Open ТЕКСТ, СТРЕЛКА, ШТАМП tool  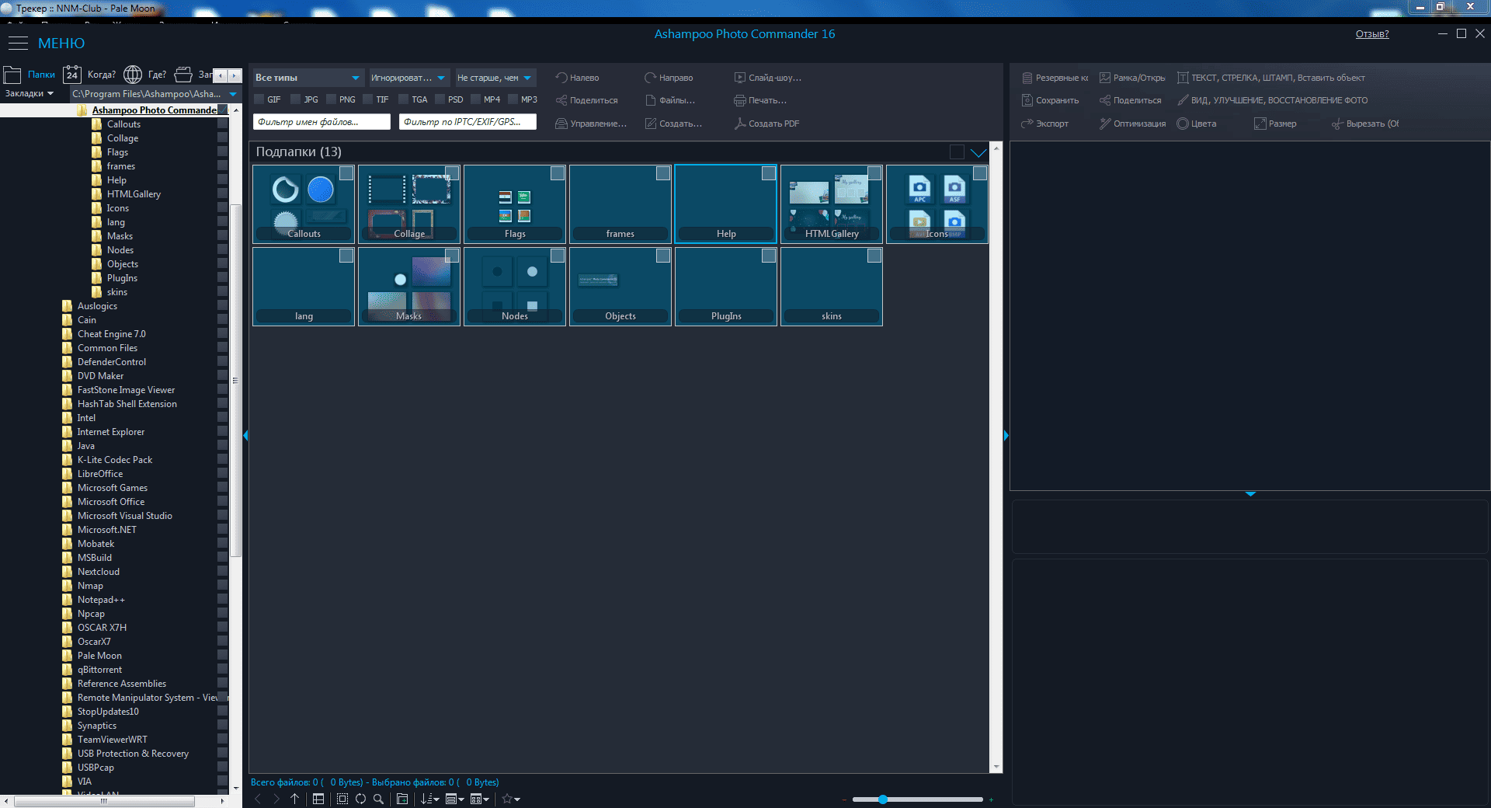(1270, 78)
